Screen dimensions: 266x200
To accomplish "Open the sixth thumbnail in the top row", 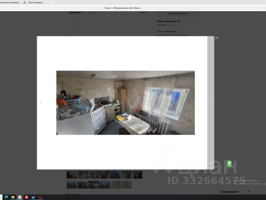I will click(126, 175).
